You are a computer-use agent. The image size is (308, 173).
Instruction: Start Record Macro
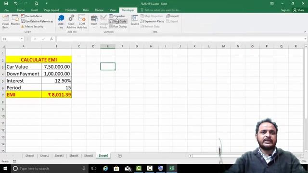click(31, 16)
